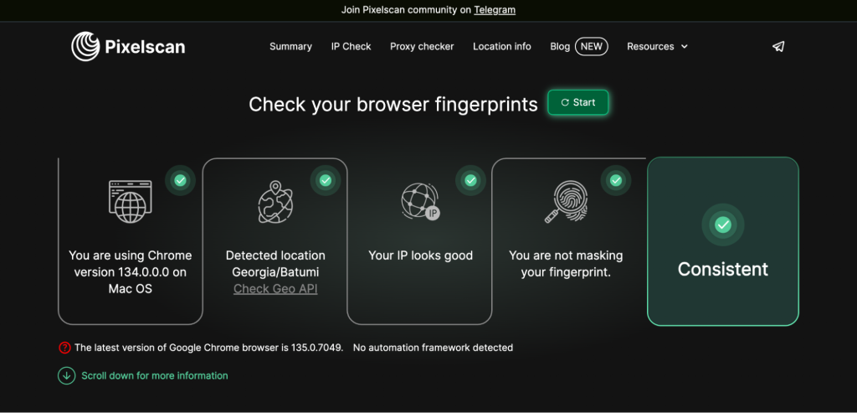Image resolution: width=857 pixels, height=413 pixels.
Task: Click 'Detected location Georgia/Batumi' text
Action: [275, 264]
